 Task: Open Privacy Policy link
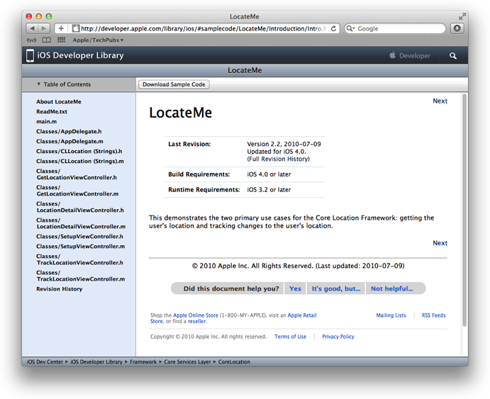338,337
